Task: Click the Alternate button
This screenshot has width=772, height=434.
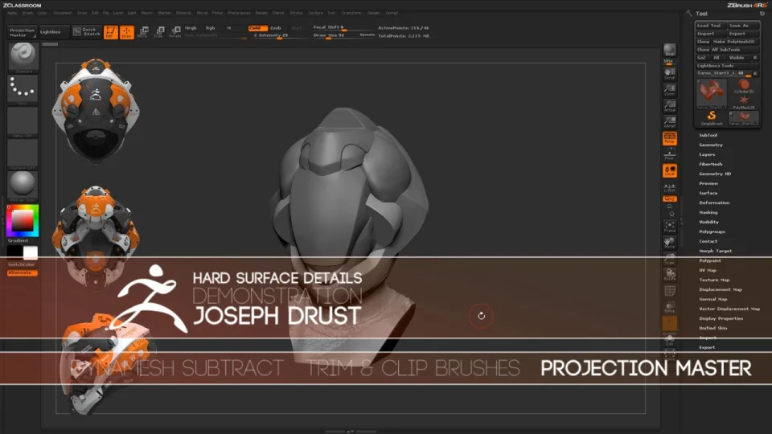Action: (x=23, y=272)
